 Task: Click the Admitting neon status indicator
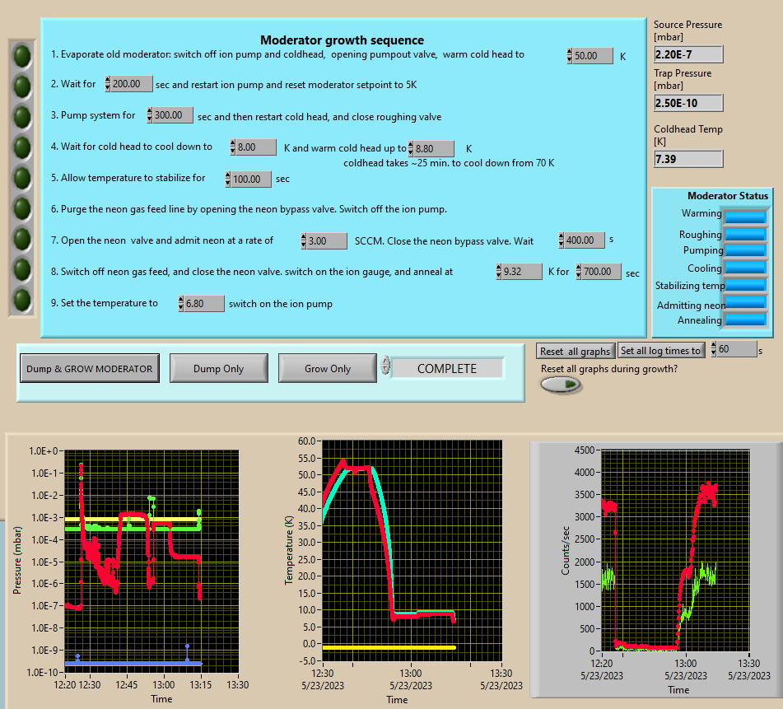(745, 304)
